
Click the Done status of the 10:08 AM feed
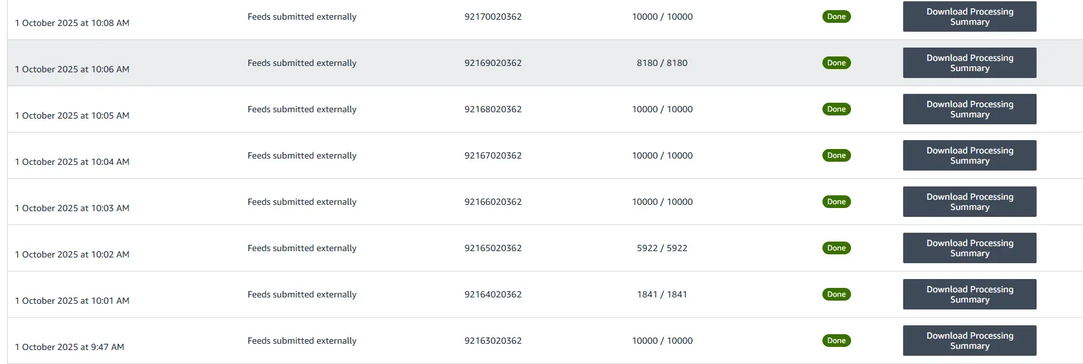(x=836, y=16)
